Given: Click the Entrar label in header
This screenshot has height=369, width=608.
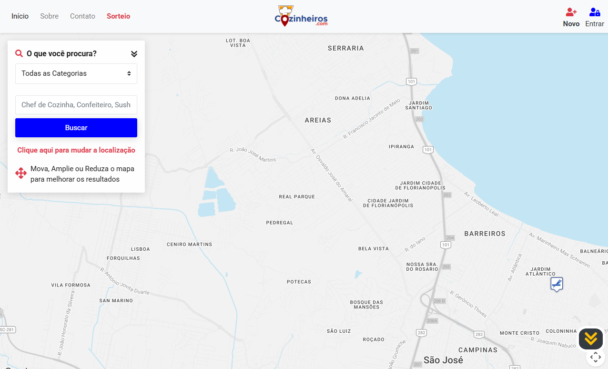Looking at the screenshot, I should [x=595, y=24].
